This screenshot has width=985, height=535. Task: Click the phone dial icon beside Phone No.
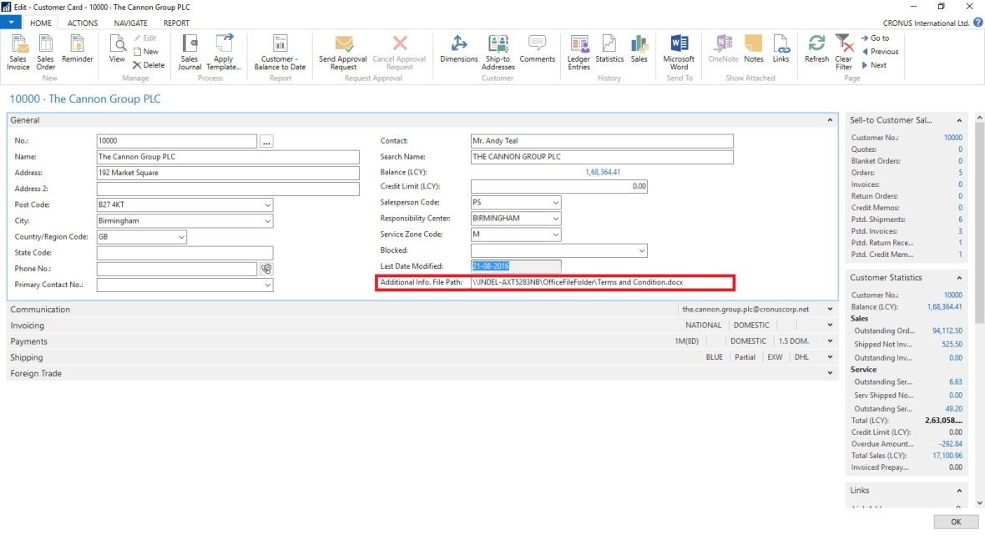pos(267,269)
